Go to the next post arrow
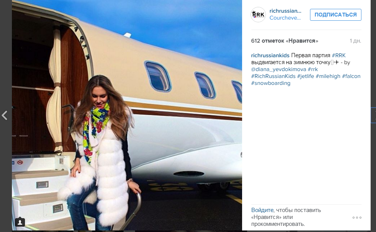Screen dimensions: 376x232 [x=374, y=115]
